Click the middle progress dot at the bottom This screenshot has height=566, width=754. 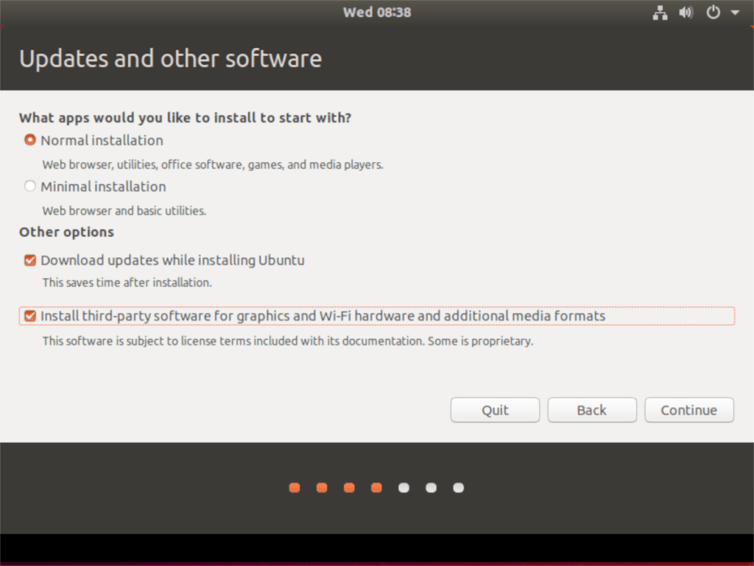point(376,487)
